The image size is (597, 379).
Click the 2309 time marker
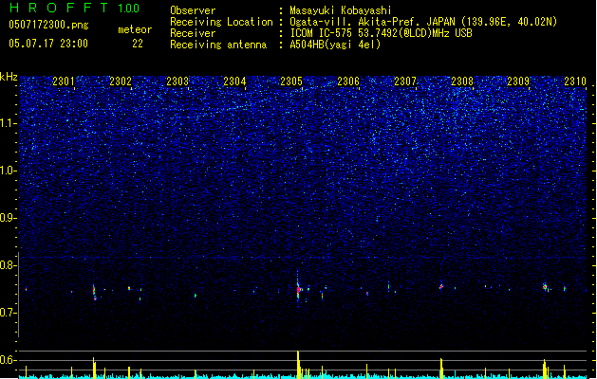pos(518,81)
